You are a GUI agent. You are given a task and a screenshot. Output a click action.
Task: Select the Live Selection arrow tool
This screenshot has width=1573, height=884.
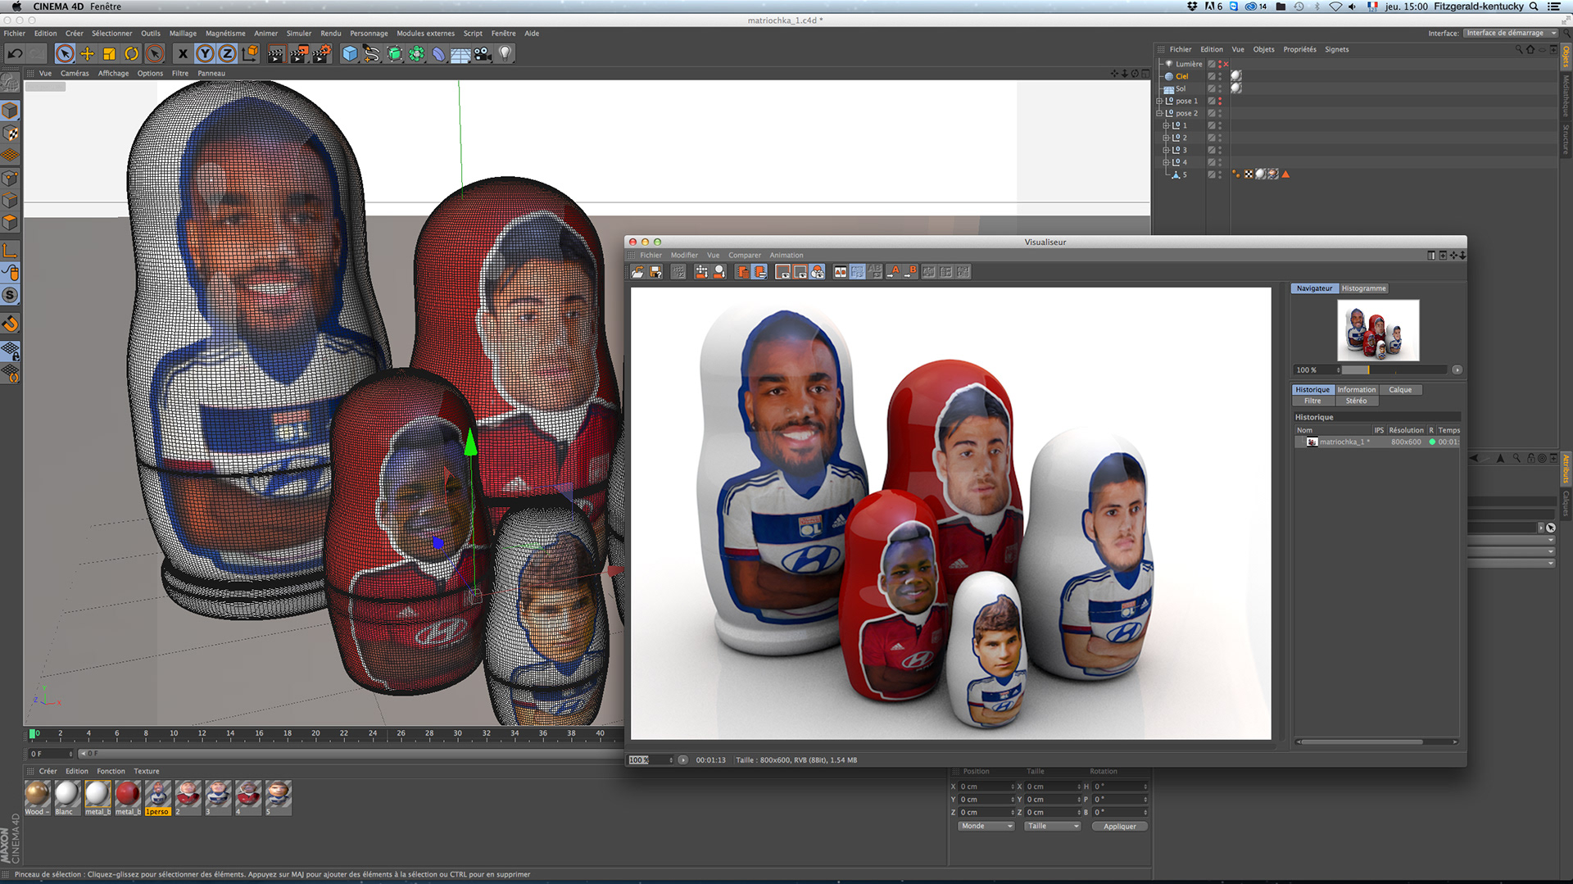pyautogui.click(x=65, y=54)
